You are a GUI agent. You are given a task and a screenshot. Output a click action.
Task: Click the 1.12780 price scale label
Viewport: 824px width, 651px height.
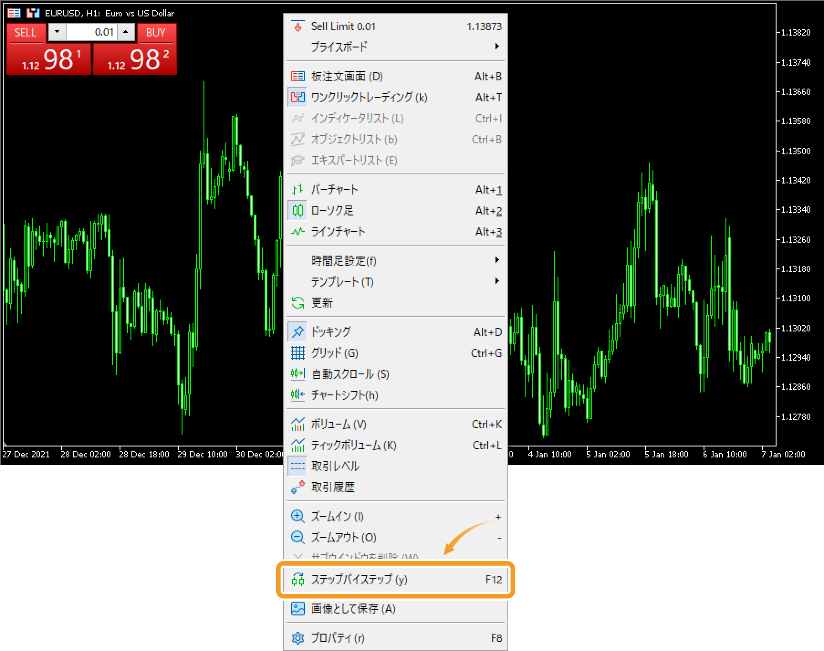796,417
